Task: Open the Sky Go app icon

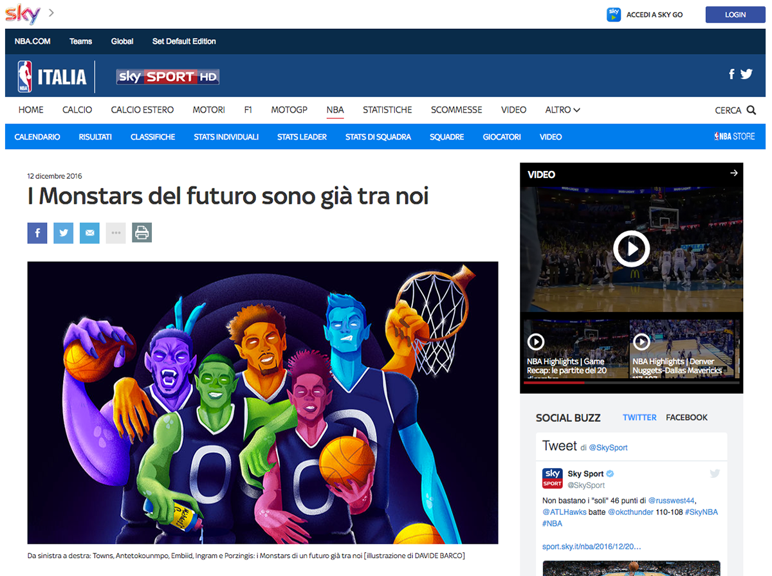Action: [614, 14]
